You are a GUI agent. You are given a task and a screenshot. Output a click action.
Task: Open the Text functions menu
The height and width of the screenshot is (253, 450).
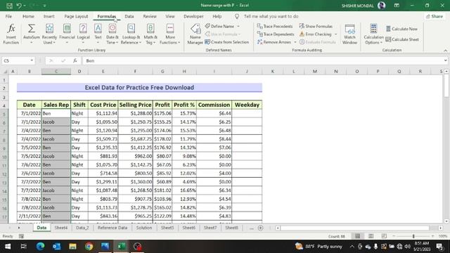coord(98,34)
